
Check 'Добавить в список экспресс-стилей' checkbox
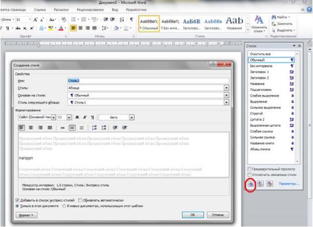[x=17, y=200]
